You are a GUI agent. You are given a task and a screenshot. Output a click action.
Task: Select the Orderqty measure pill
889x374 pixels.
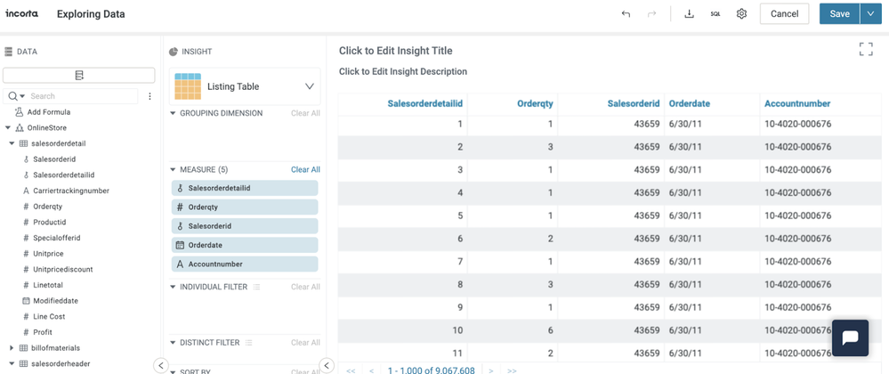tap(245, 207)
